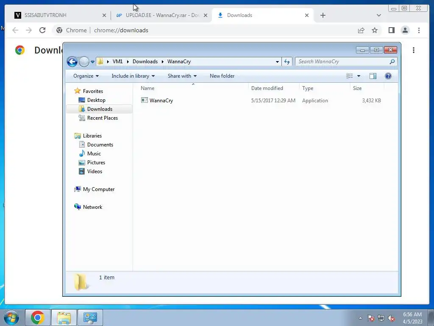Screen dimensions: 434x326
Task: Click the Explorer help icon
Action: click(x=388, y=76)
